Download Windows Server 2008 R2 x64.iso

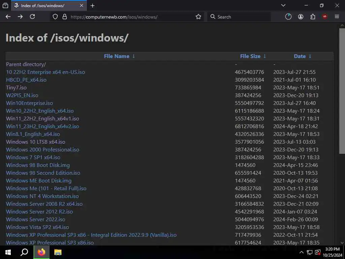click(x=44, y=204)
